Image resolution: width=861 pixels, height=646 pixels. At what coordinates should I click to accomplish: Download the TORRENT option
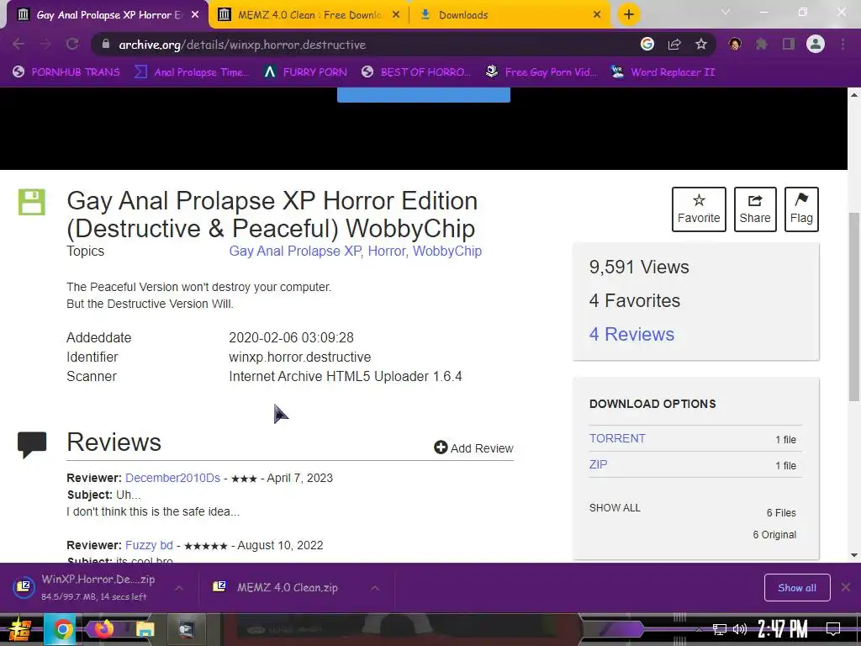(617, 438)
